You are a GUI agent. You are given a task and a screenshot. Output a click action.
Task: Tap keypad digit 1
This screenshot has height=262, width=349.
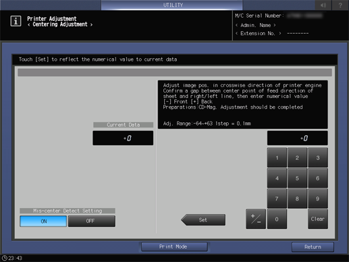(277, 158)
